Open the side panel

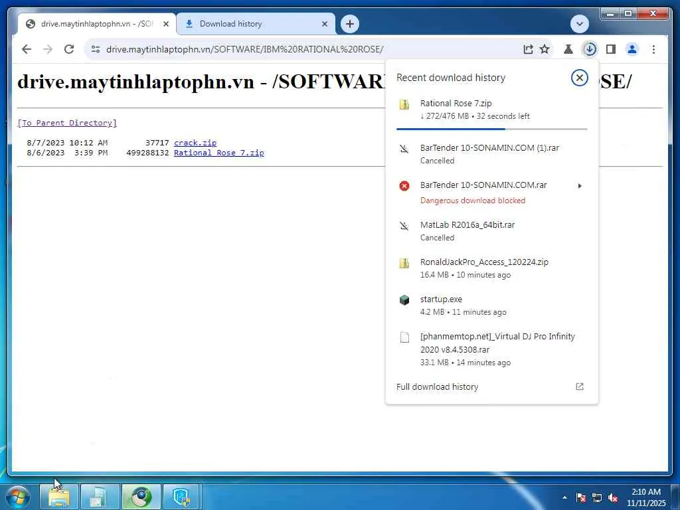coord(611,49)
